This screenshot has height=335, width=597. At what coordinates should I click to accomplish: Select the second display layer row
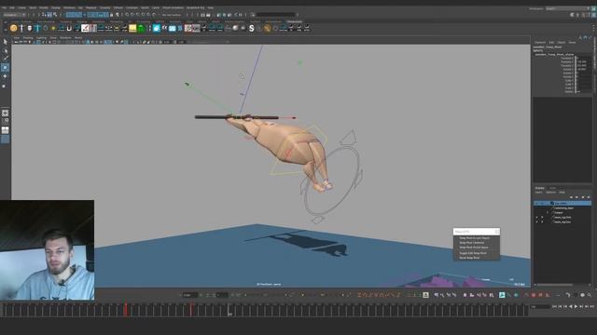562,208
